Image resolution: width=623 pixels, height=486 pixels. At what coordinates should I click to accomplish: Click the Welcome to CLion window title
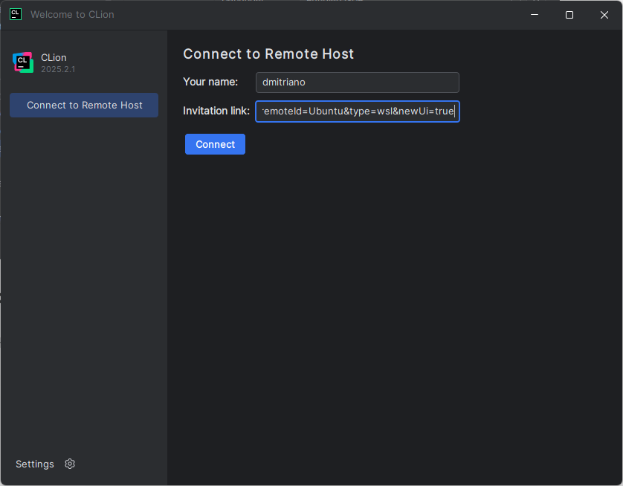click(72, 14)
